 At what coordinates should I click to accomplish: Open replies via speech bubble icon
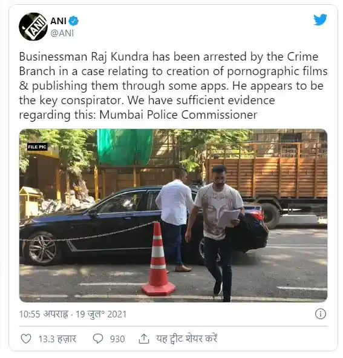coord(98,339)
